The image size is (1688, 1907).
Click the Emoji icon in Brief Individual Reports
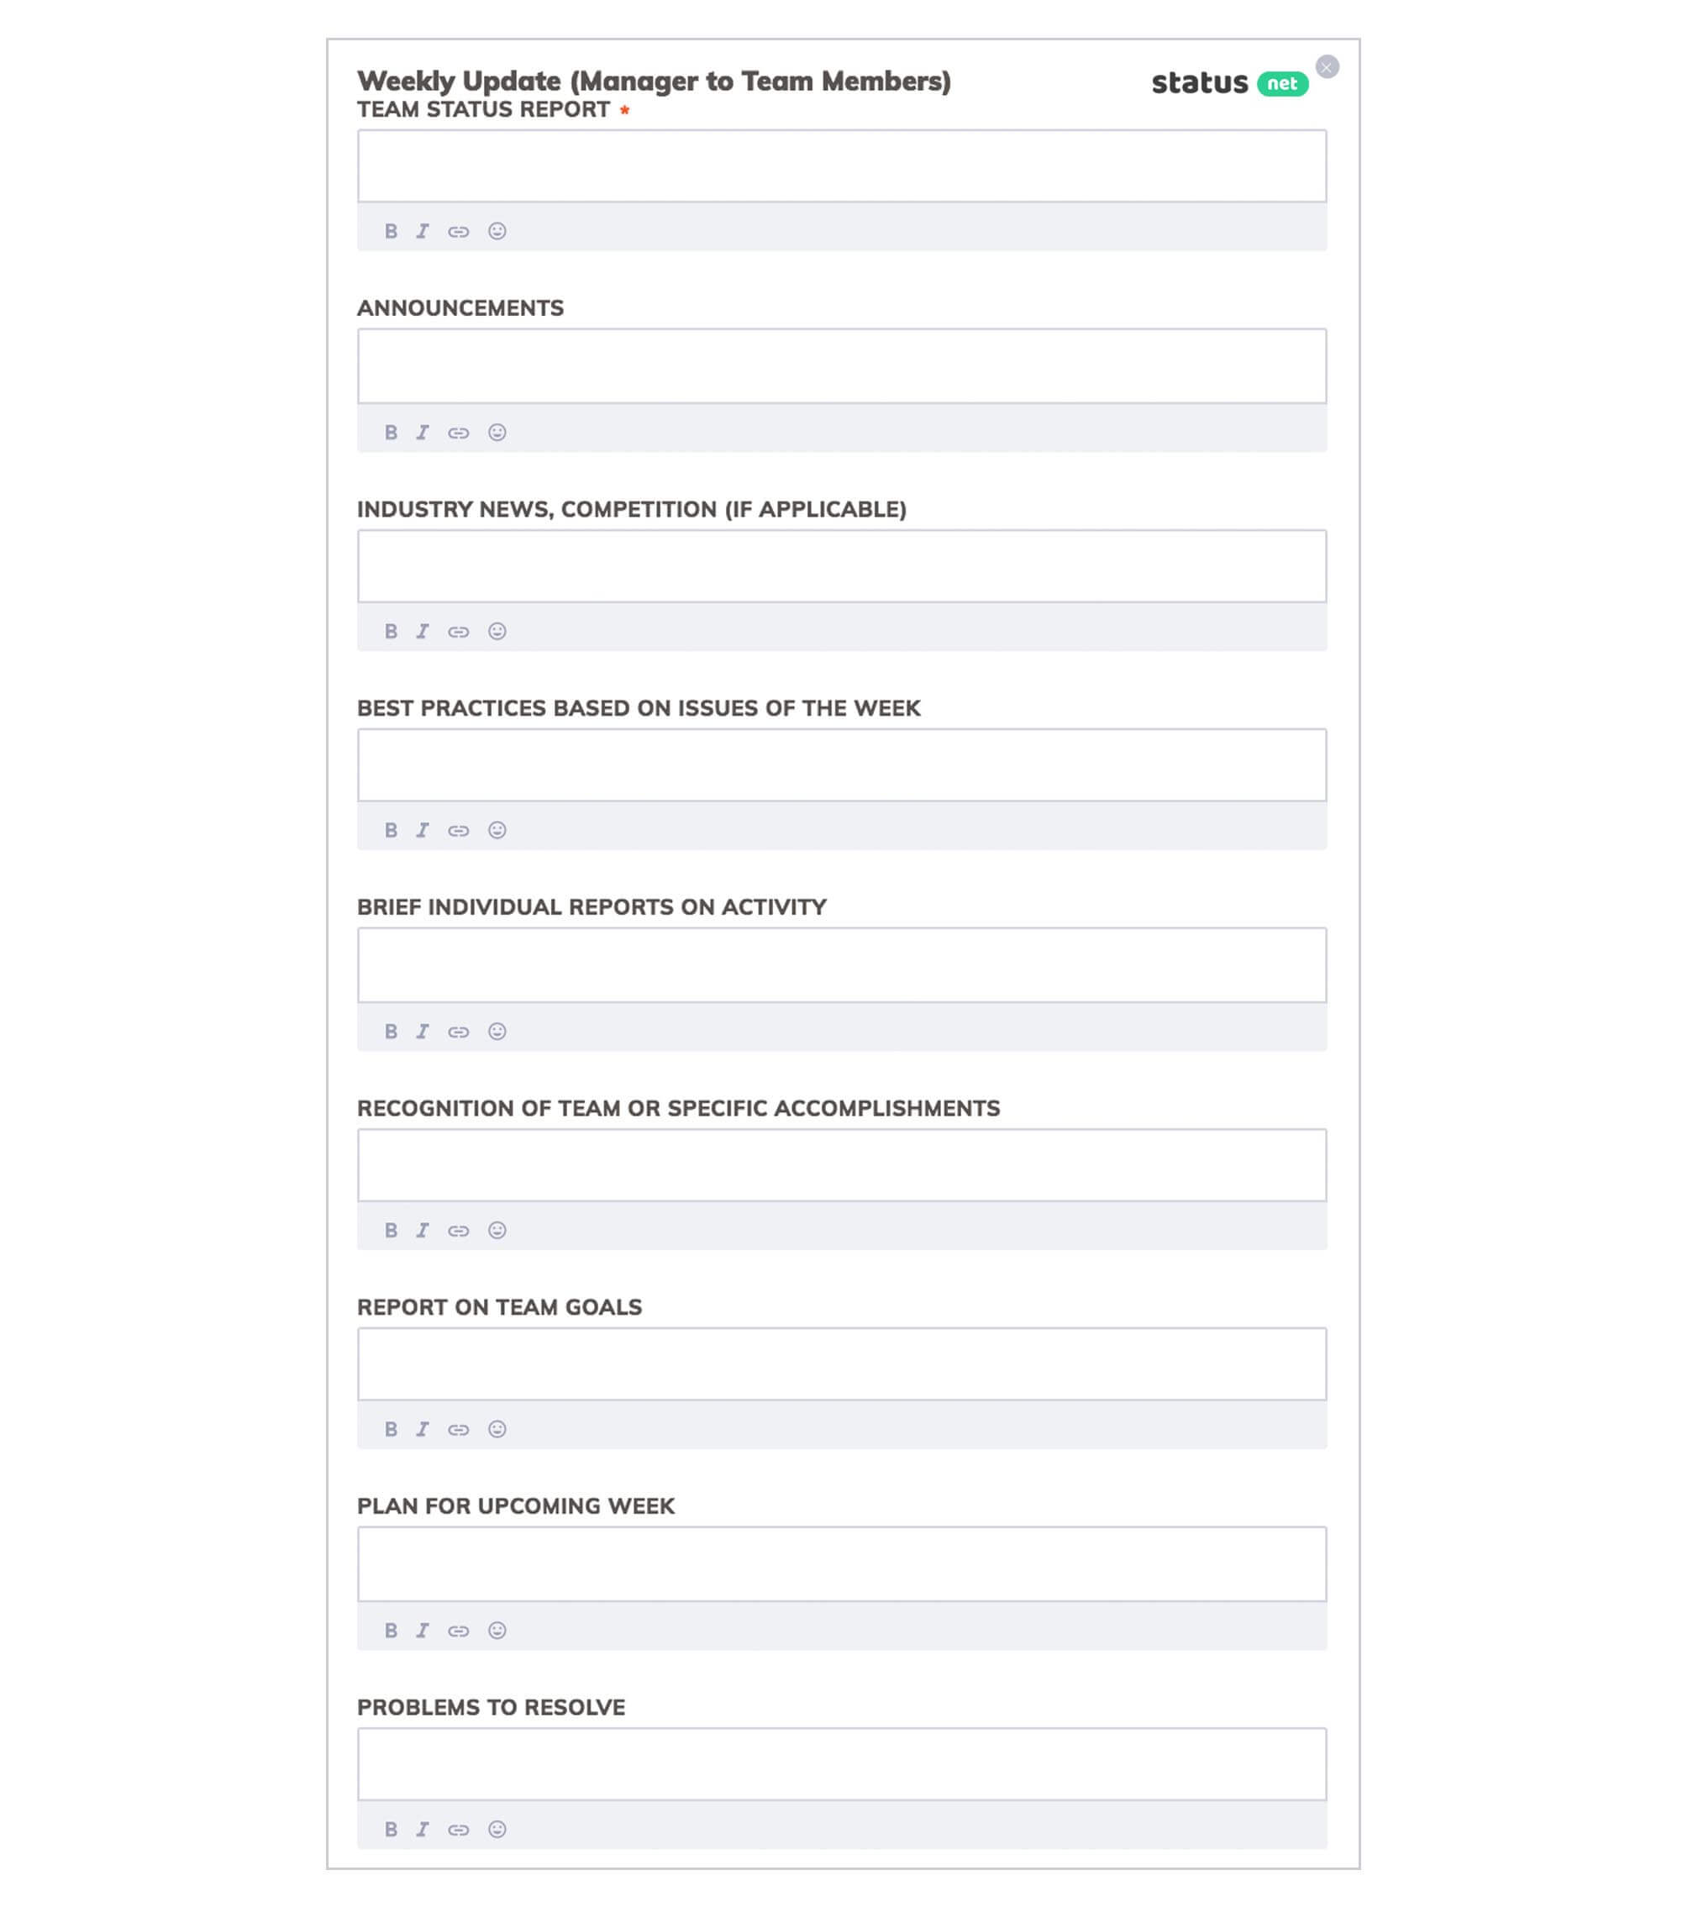tap(497, 1031)
